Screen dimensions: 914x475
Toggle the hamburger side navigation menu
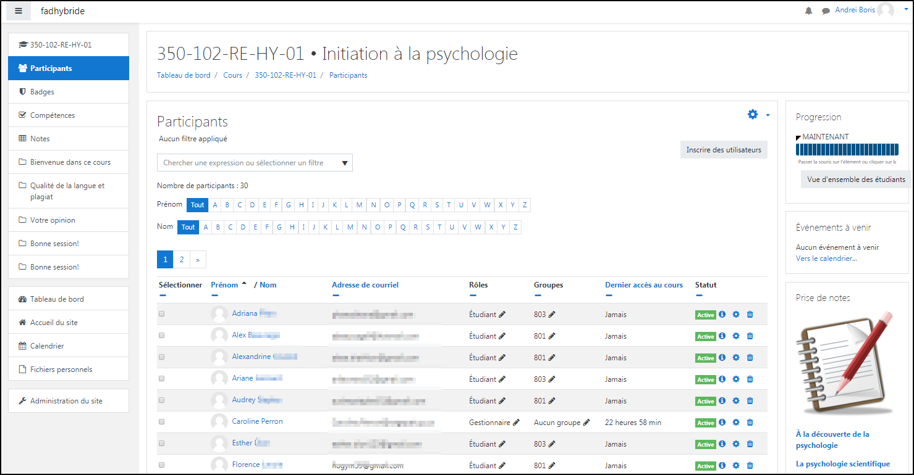pos(19,11)
